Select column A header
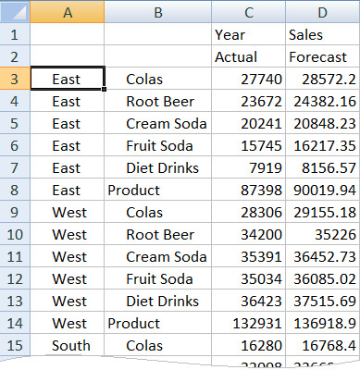The width and height of the screenshot is (360, 370). tap(68, 12)
